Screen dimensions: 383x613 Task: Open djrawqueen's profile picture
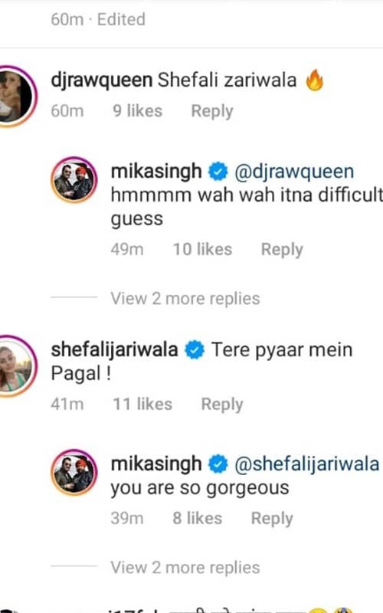pos(16,96)
